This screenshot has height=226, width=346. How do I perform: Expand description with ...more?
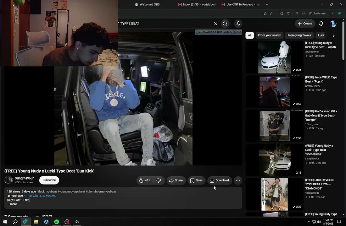pyautogui.click(x=12, y=204)
